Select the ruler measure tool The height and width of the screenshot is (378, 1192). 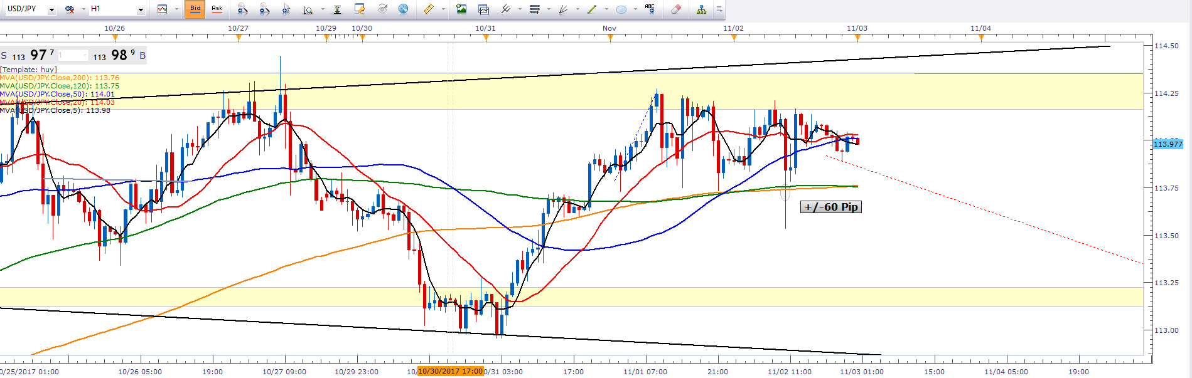[428, 9]
